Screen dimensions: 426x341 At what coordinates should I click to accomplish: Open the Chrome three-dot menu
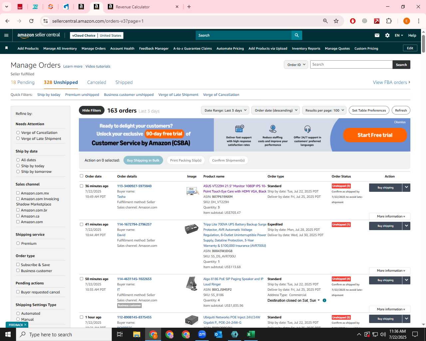point(419,21)
